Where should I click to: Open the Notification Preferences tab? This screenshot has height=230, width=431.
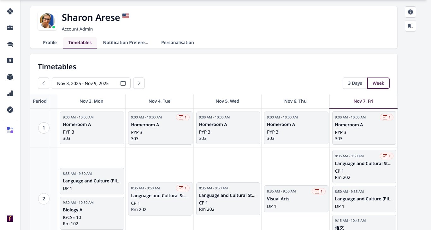(126, 43)
